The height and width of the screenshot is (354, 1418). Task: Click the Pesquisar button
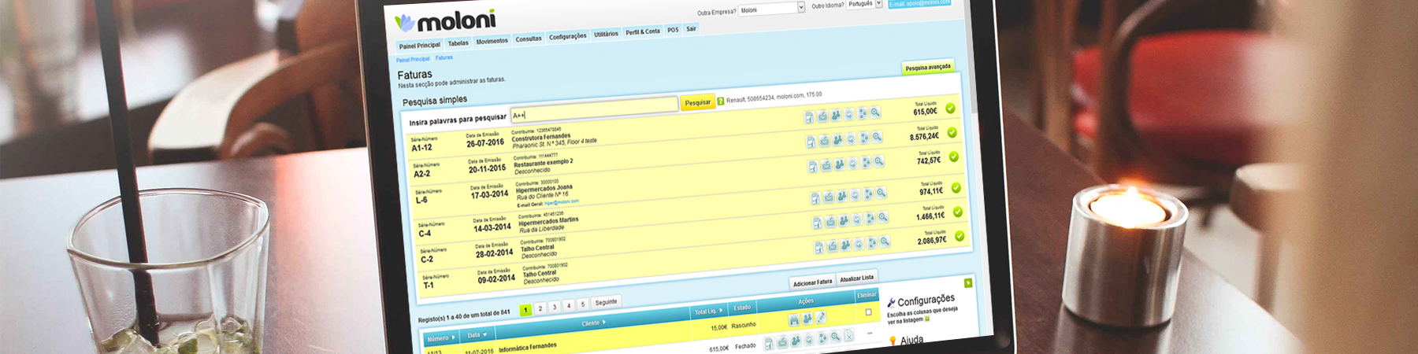[x=697, y=103]
